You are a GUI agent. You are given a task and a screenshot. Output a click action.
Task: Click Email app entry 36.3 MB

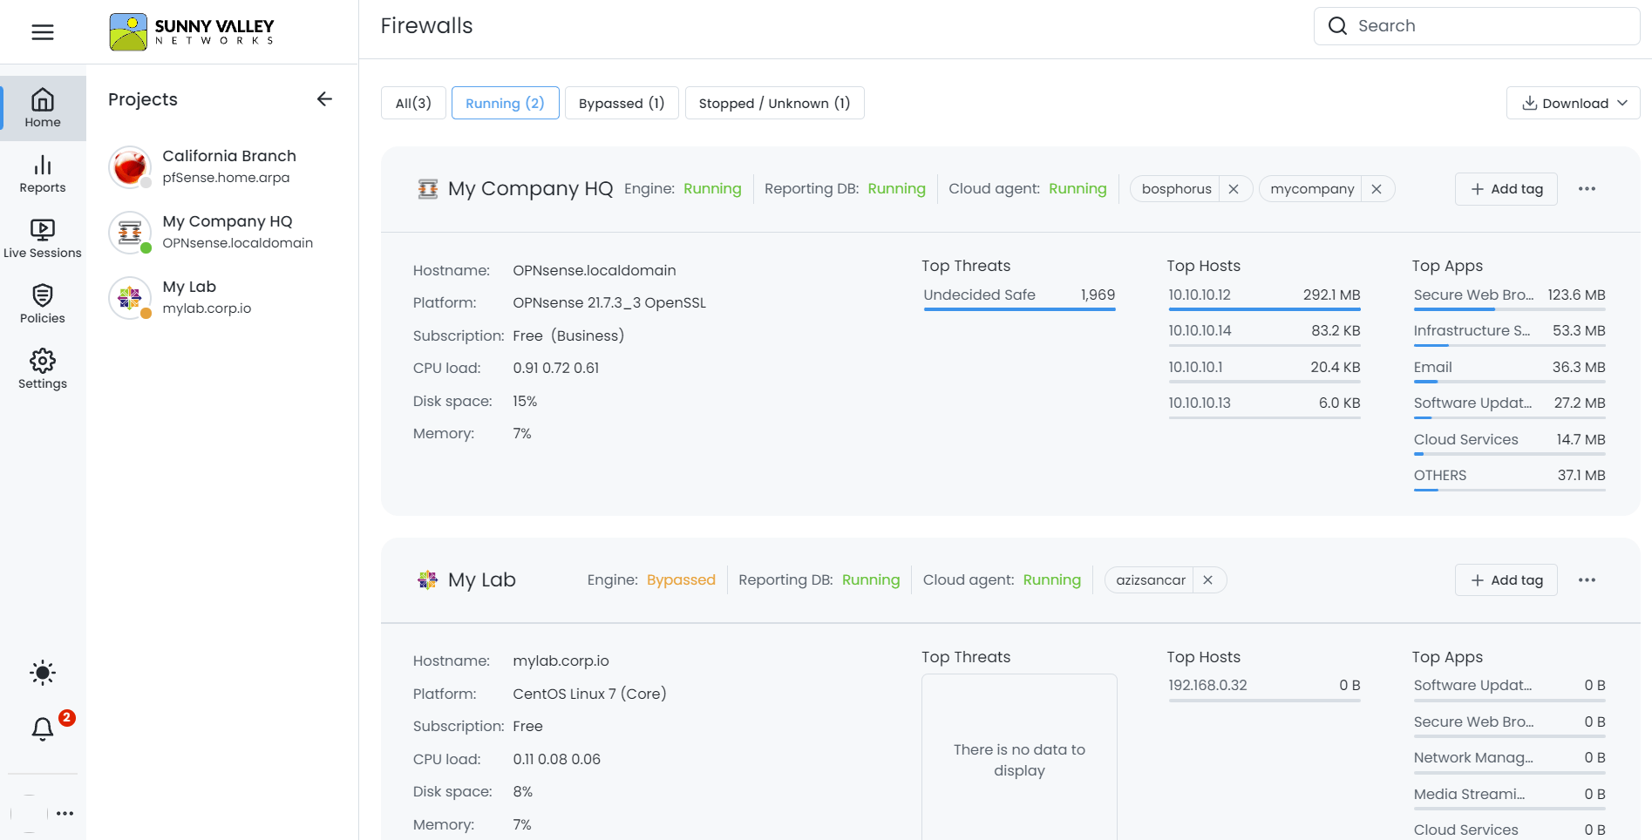point(1509,370)
